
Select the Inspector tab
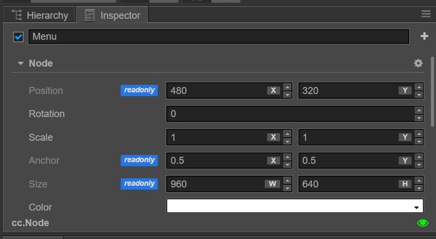point(112,15)
